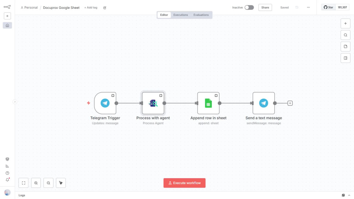Screen dimensions: 354x199
Task: Click the edit description icon near Add tag
Action: point(105,8)
